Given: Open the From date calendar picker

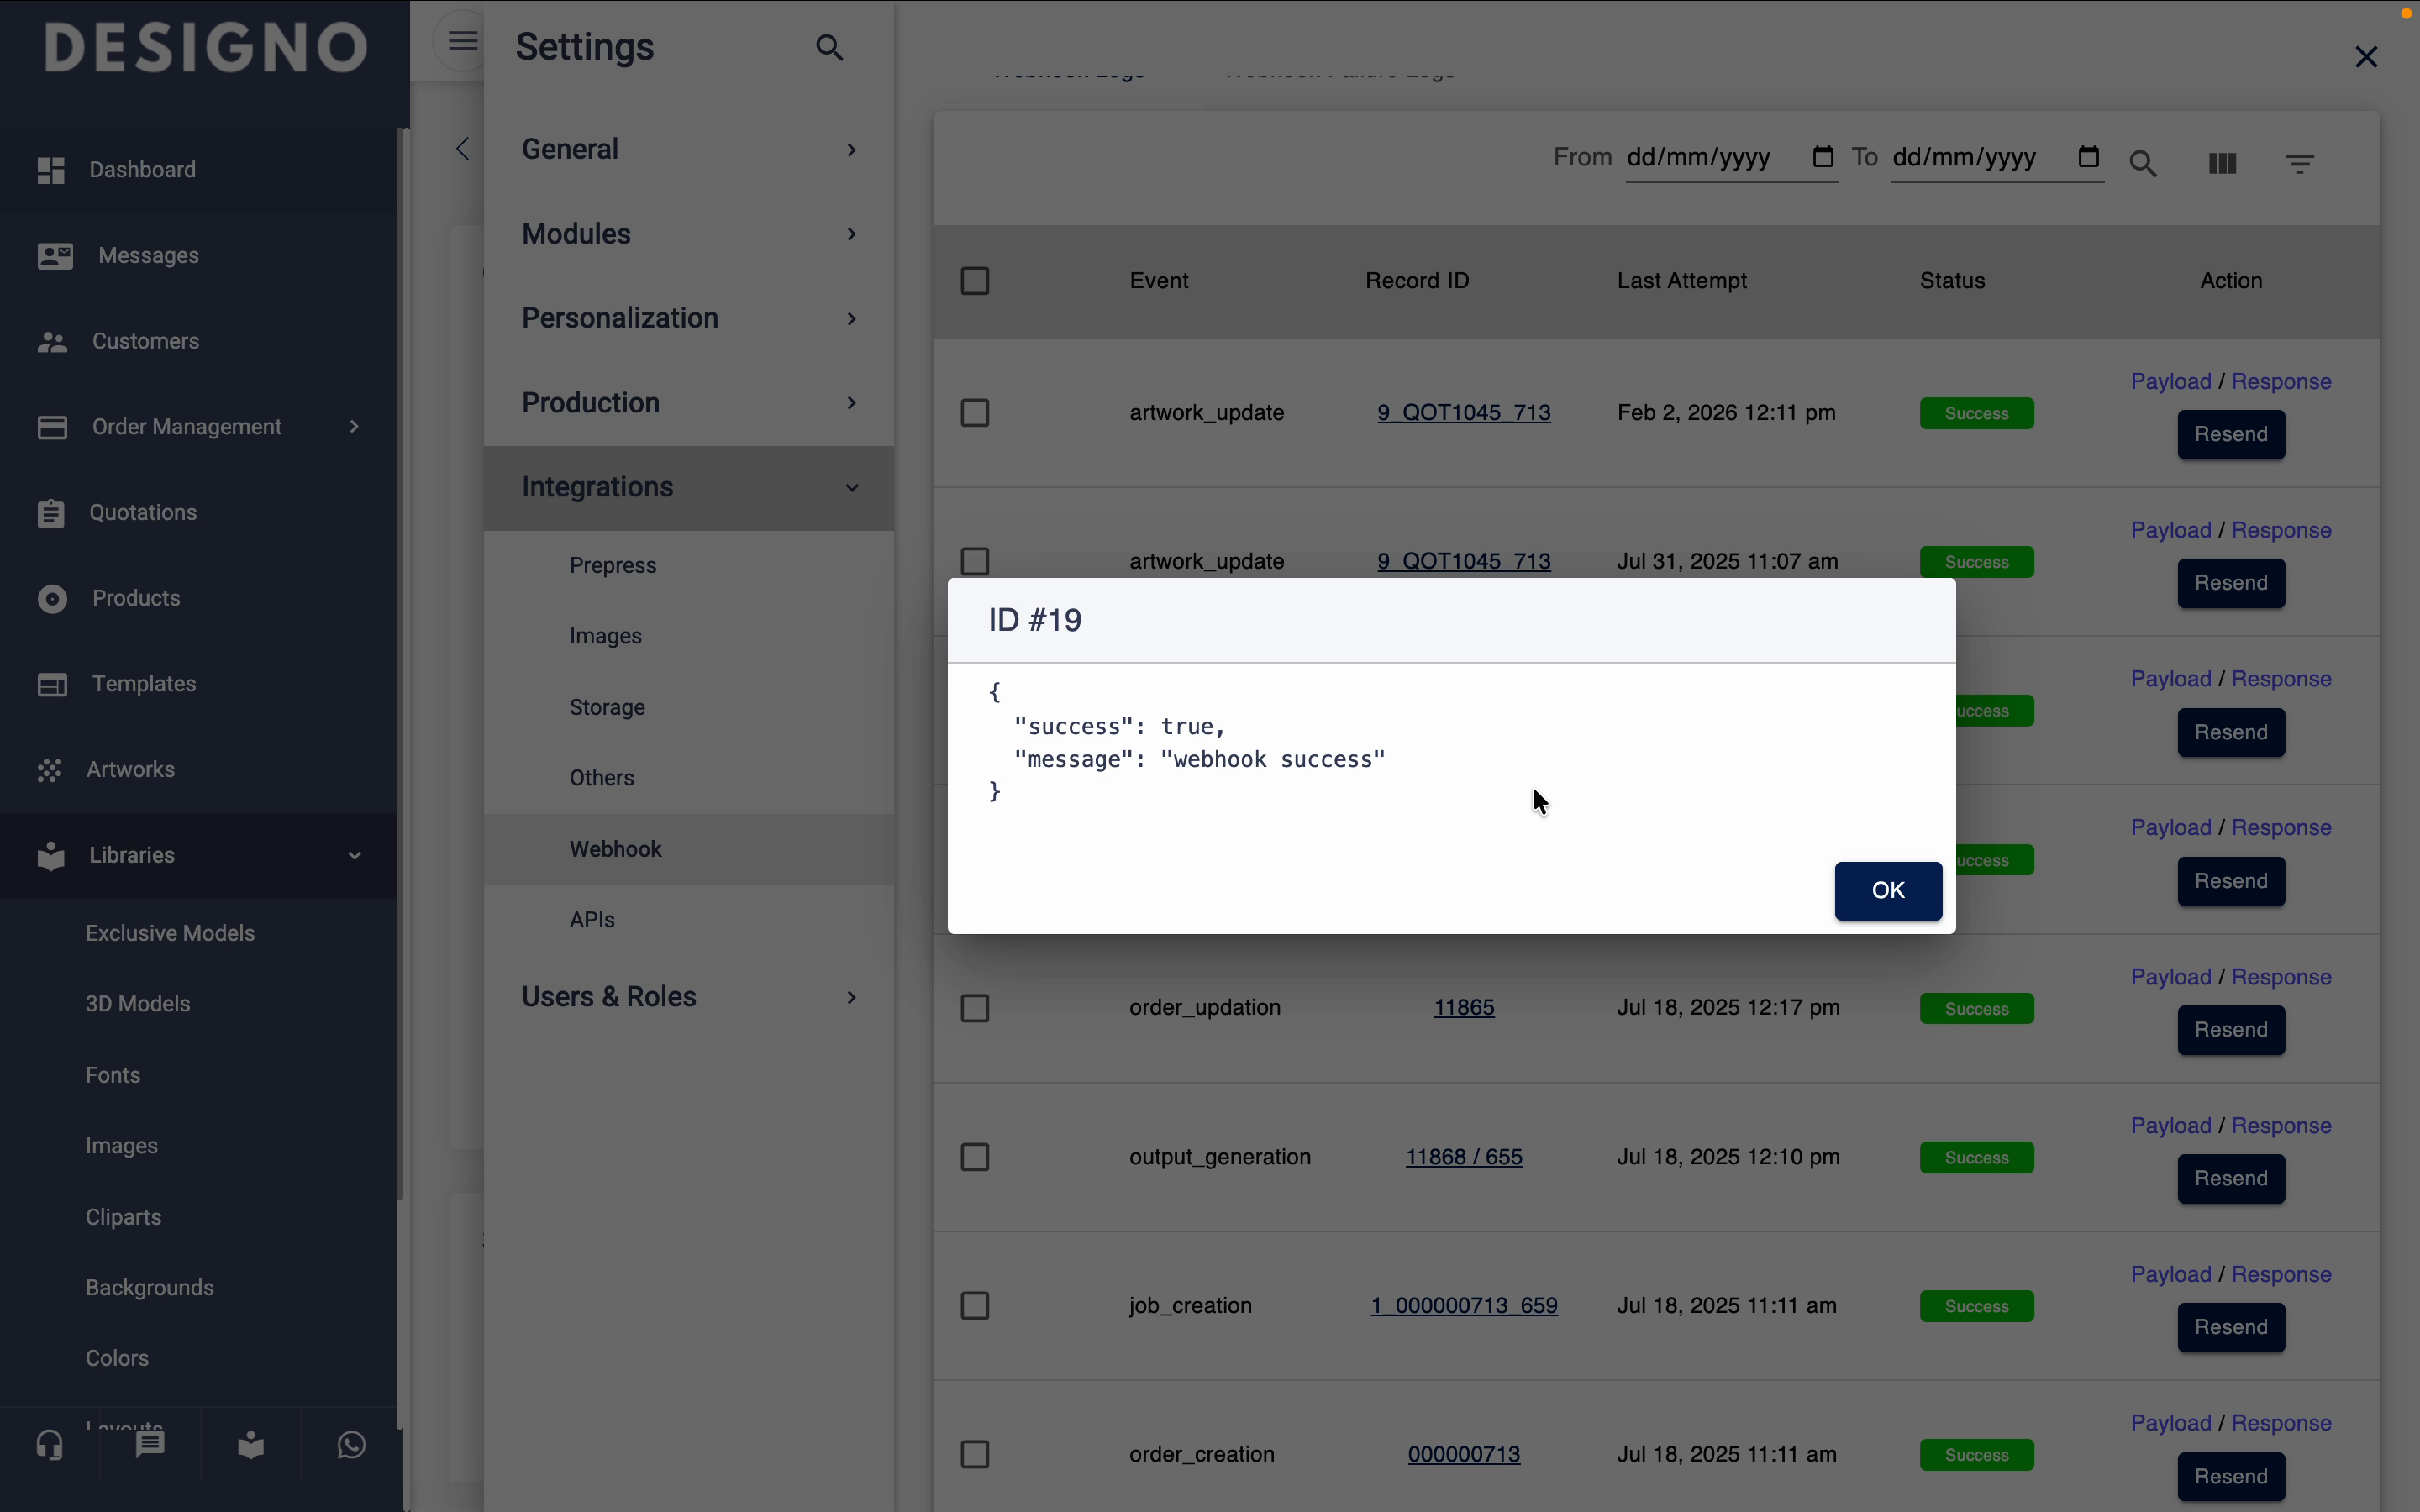Looking at the screenshot, I should (x=1823, y=157).
